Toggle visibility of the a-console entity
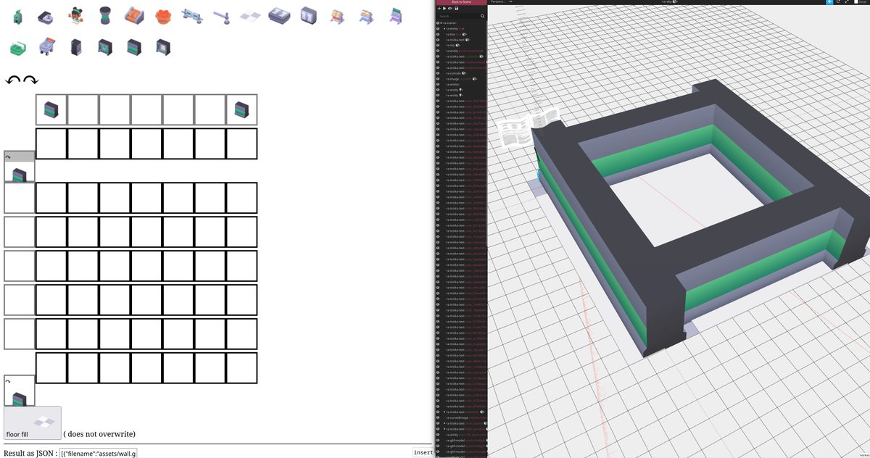 click(x=439, y=73)
